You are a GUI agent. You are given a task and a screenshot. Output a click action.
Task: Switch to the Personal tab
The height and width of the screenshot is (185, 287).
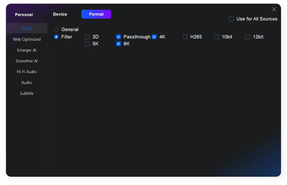tap(24, 15)
